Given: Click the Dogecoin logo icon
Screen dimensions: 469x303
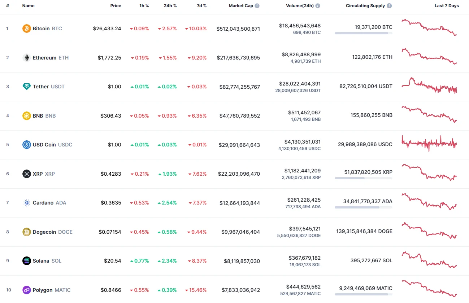Looking at the screenshot, I should (x=26, y=232).
